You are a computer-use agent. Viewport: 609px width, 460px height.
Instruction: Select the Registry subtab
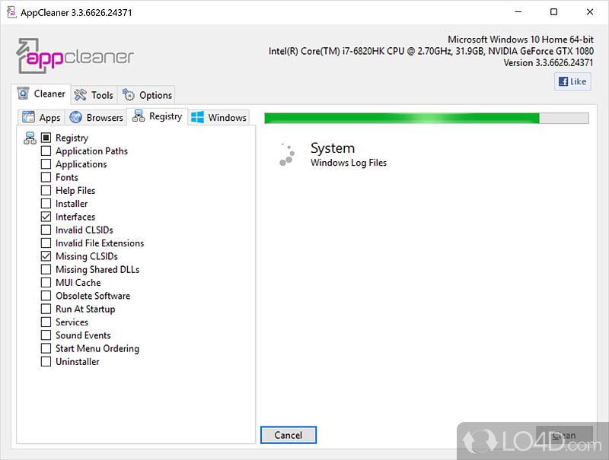(158, 116)
